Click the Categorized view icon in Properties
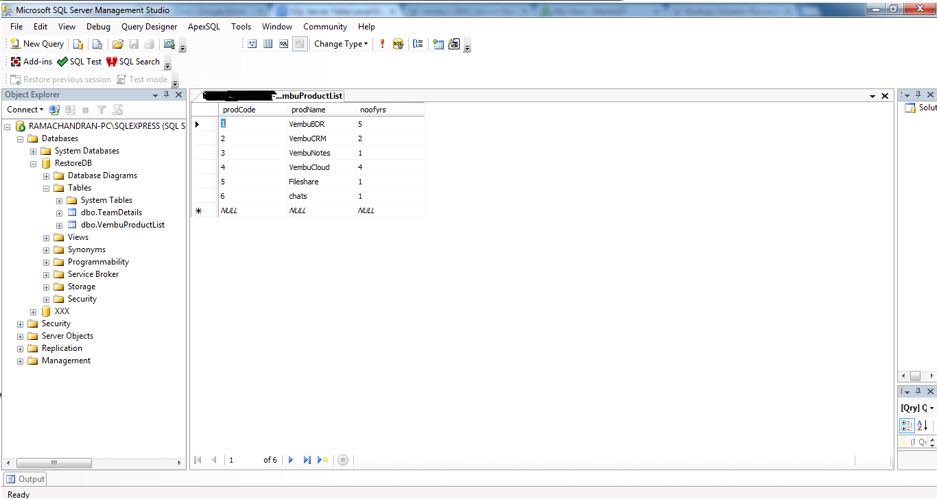This screenshot has height=499, width=937. point(907,426)
